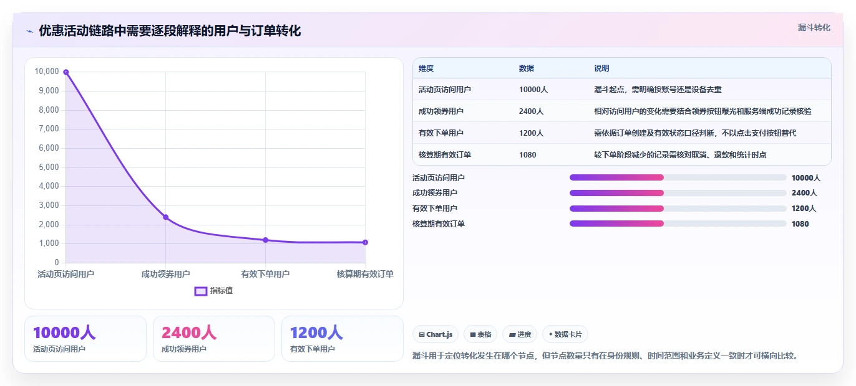Screen dimensions: 856x386
Task: Click the 活动页访问用户 x-axis label
Action: tap(66, 274)
